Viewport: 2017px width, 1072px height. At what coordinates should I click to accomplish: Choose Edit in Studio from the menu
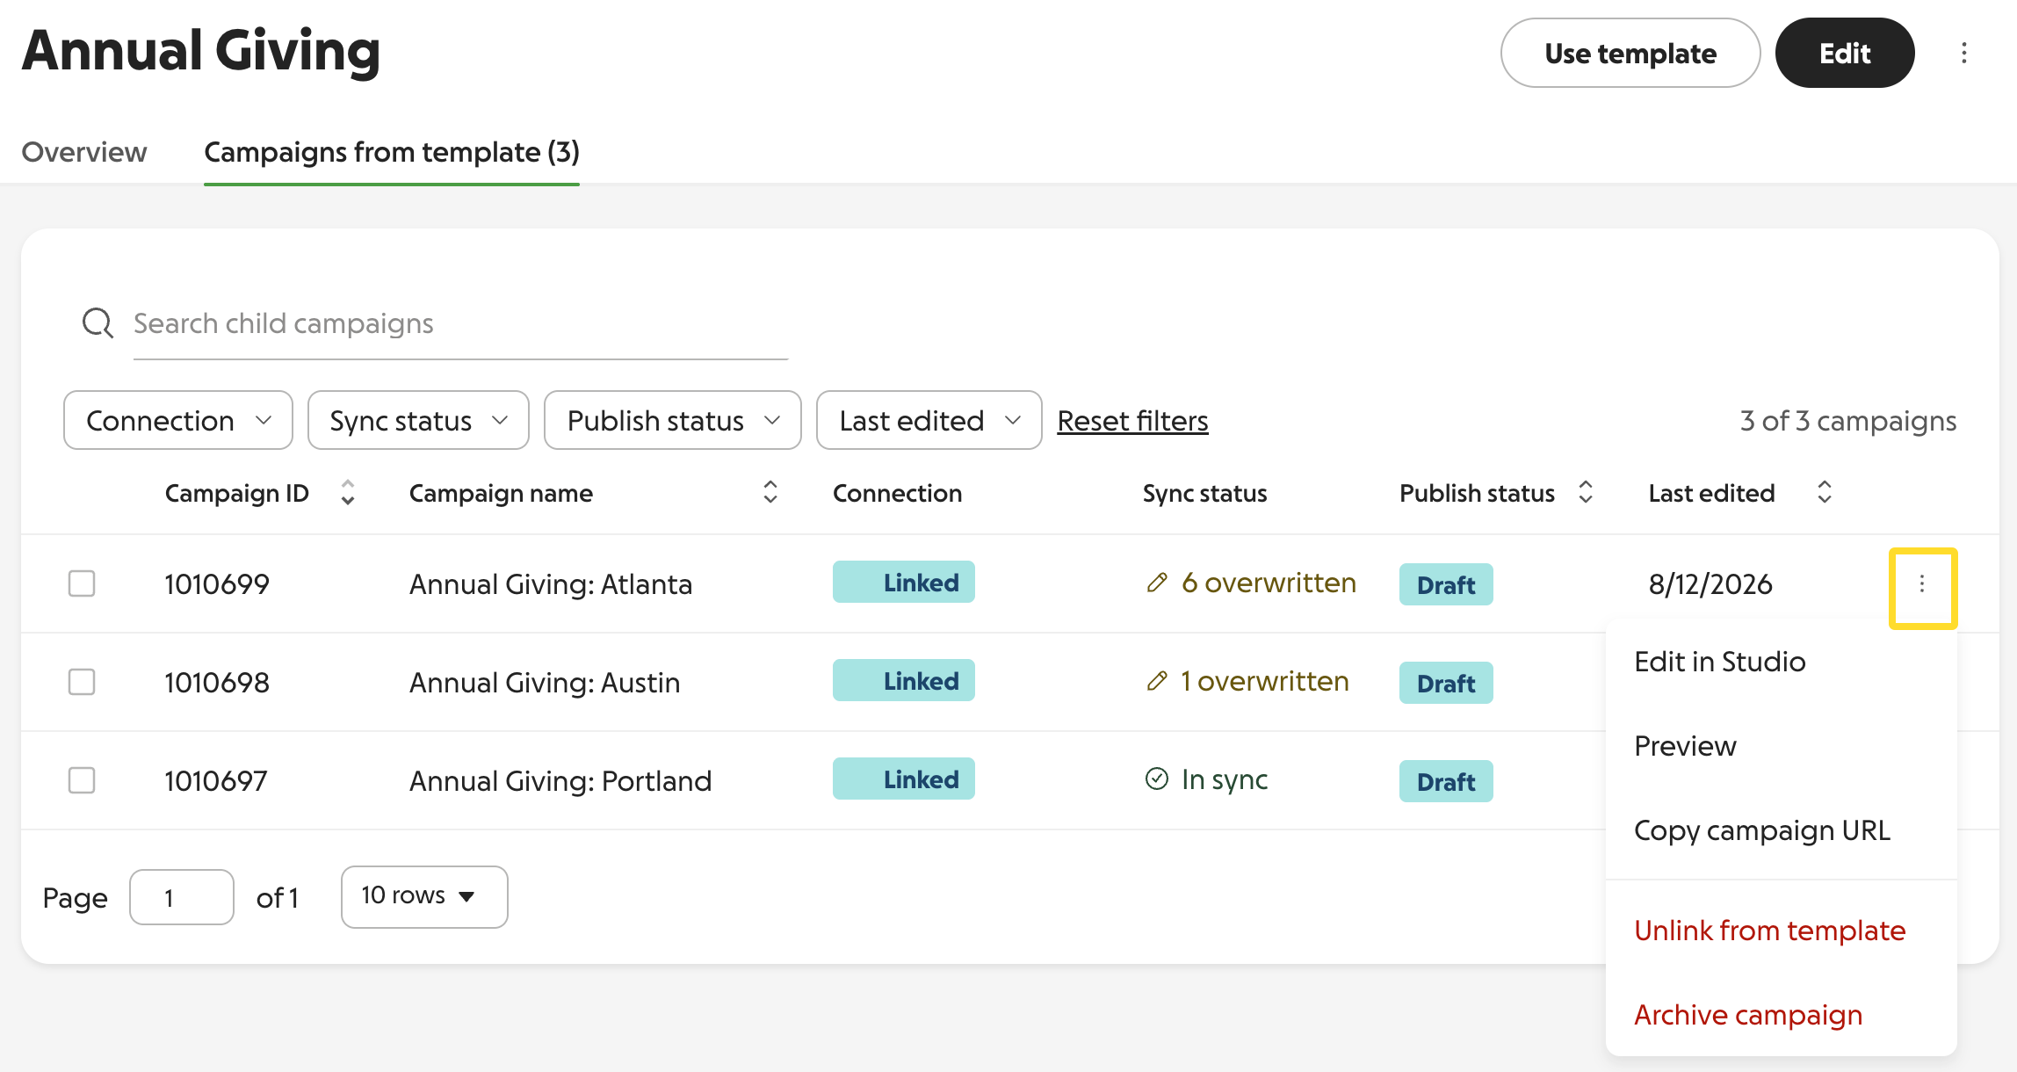(x=1719, y=662)
